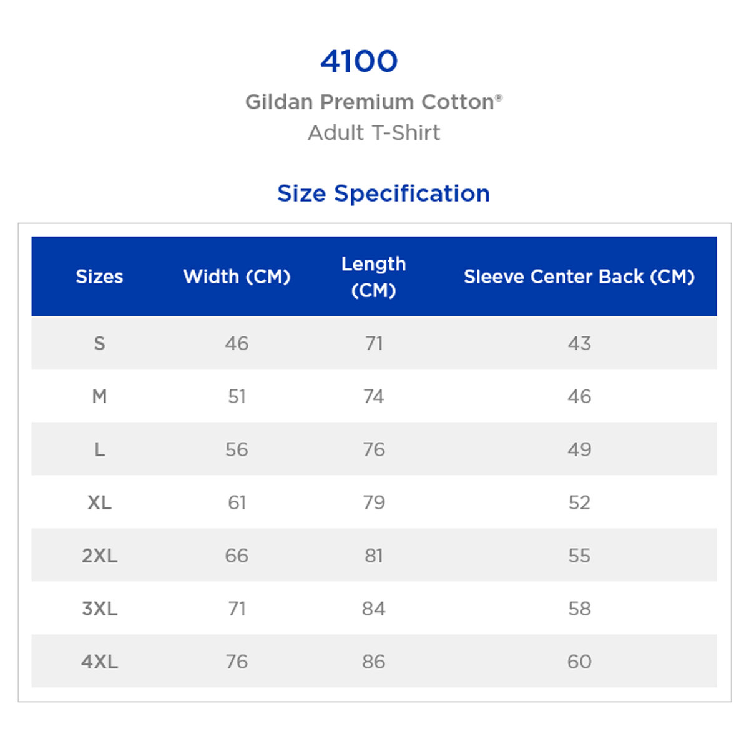
Task: Select the M size row label
Action: (99, 396)
